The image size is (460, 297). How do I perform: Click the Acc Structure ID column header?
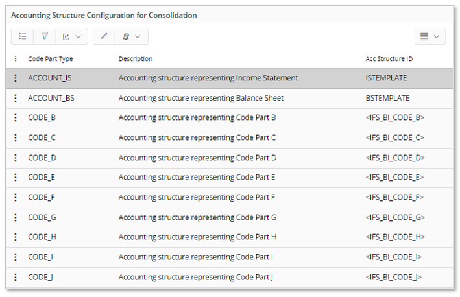[389, 59]
